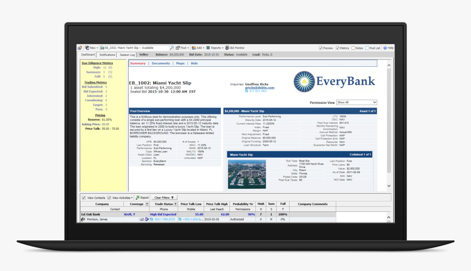Click the Pool Overview section header
Screen dimensions: 471x271
point(175,111)
